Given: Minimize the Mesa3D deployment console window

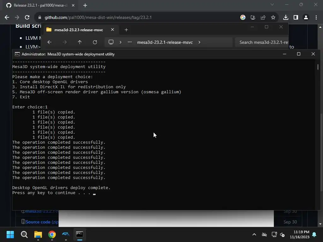Looking at the screenshot, I should coord(285,54).
